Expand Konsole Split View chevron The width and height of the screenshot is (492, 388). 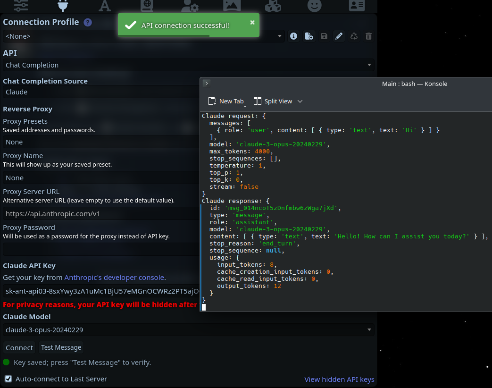[300, 101]
